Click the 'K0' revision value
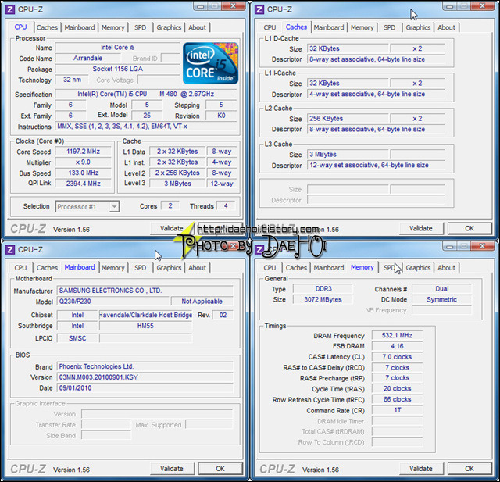The image size is (500, 482). 221,116
